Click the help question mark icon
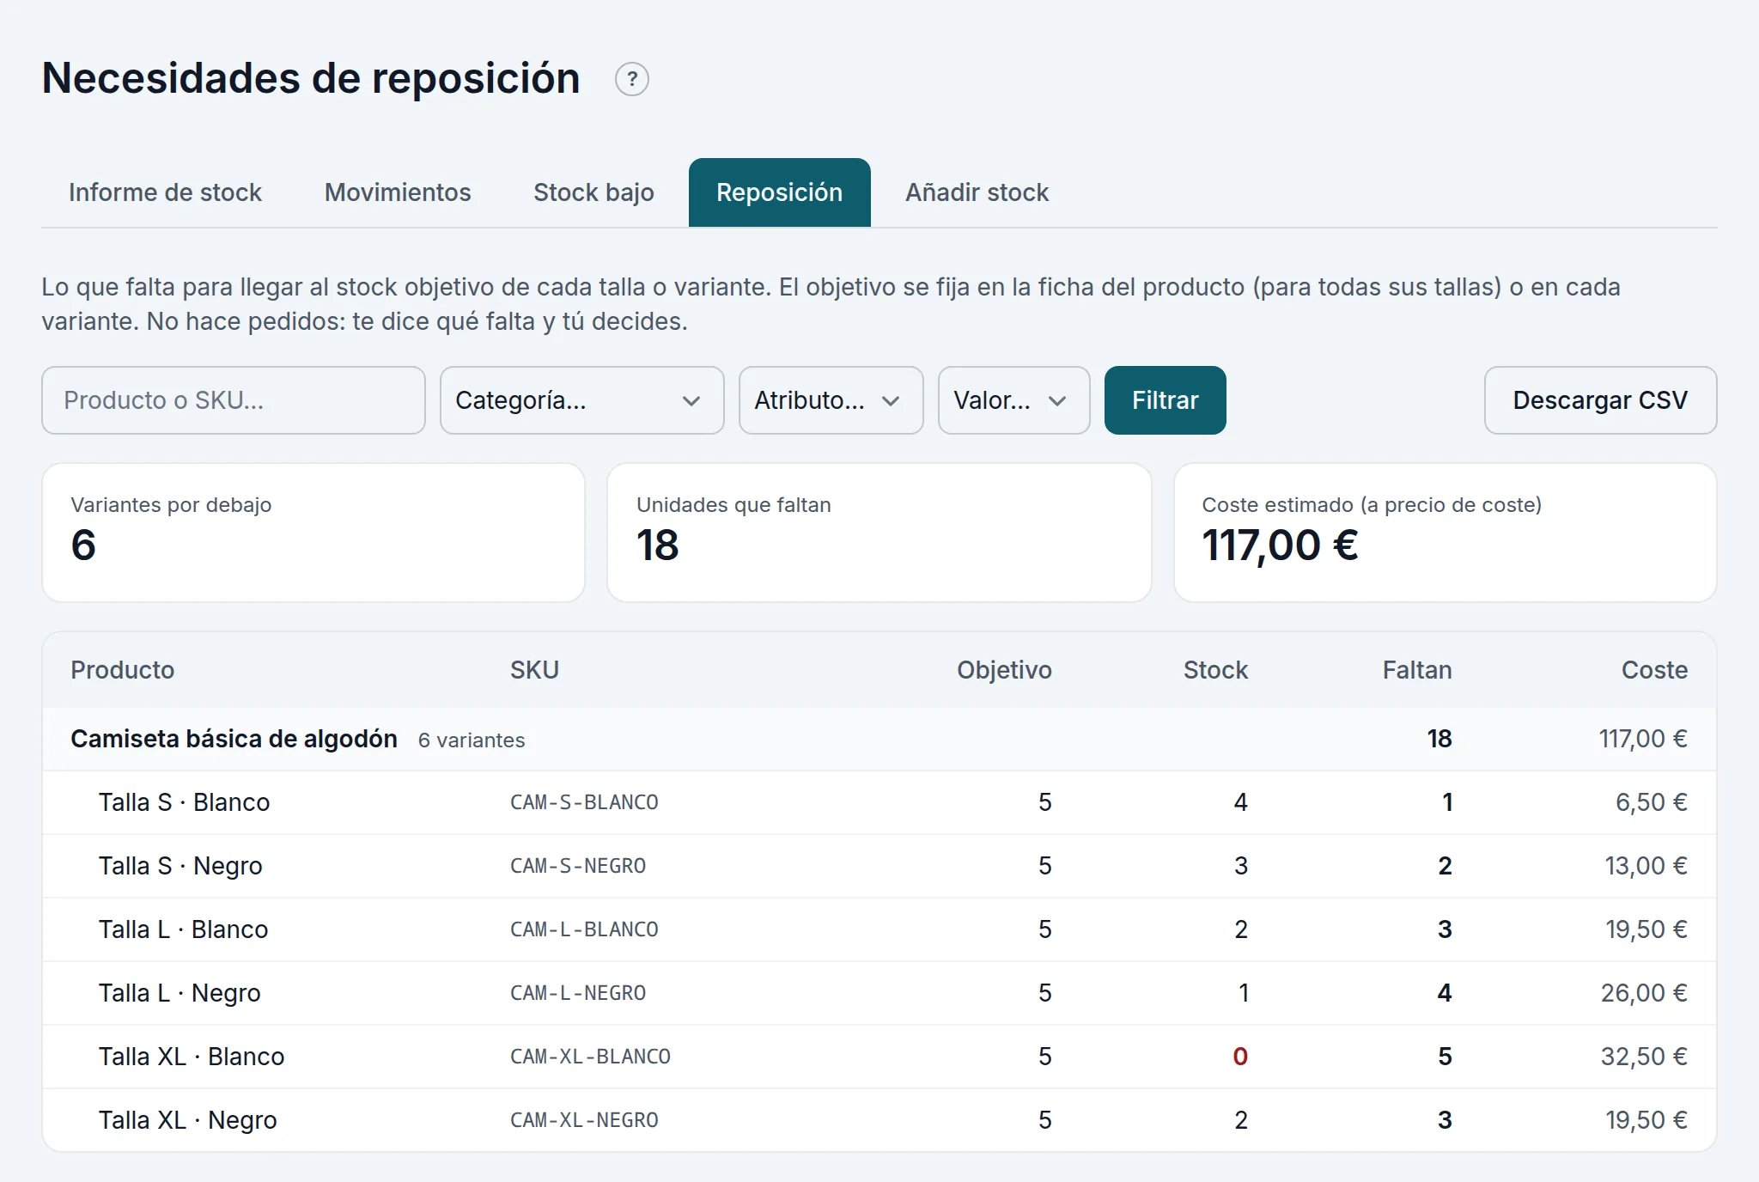 (632, 79)
